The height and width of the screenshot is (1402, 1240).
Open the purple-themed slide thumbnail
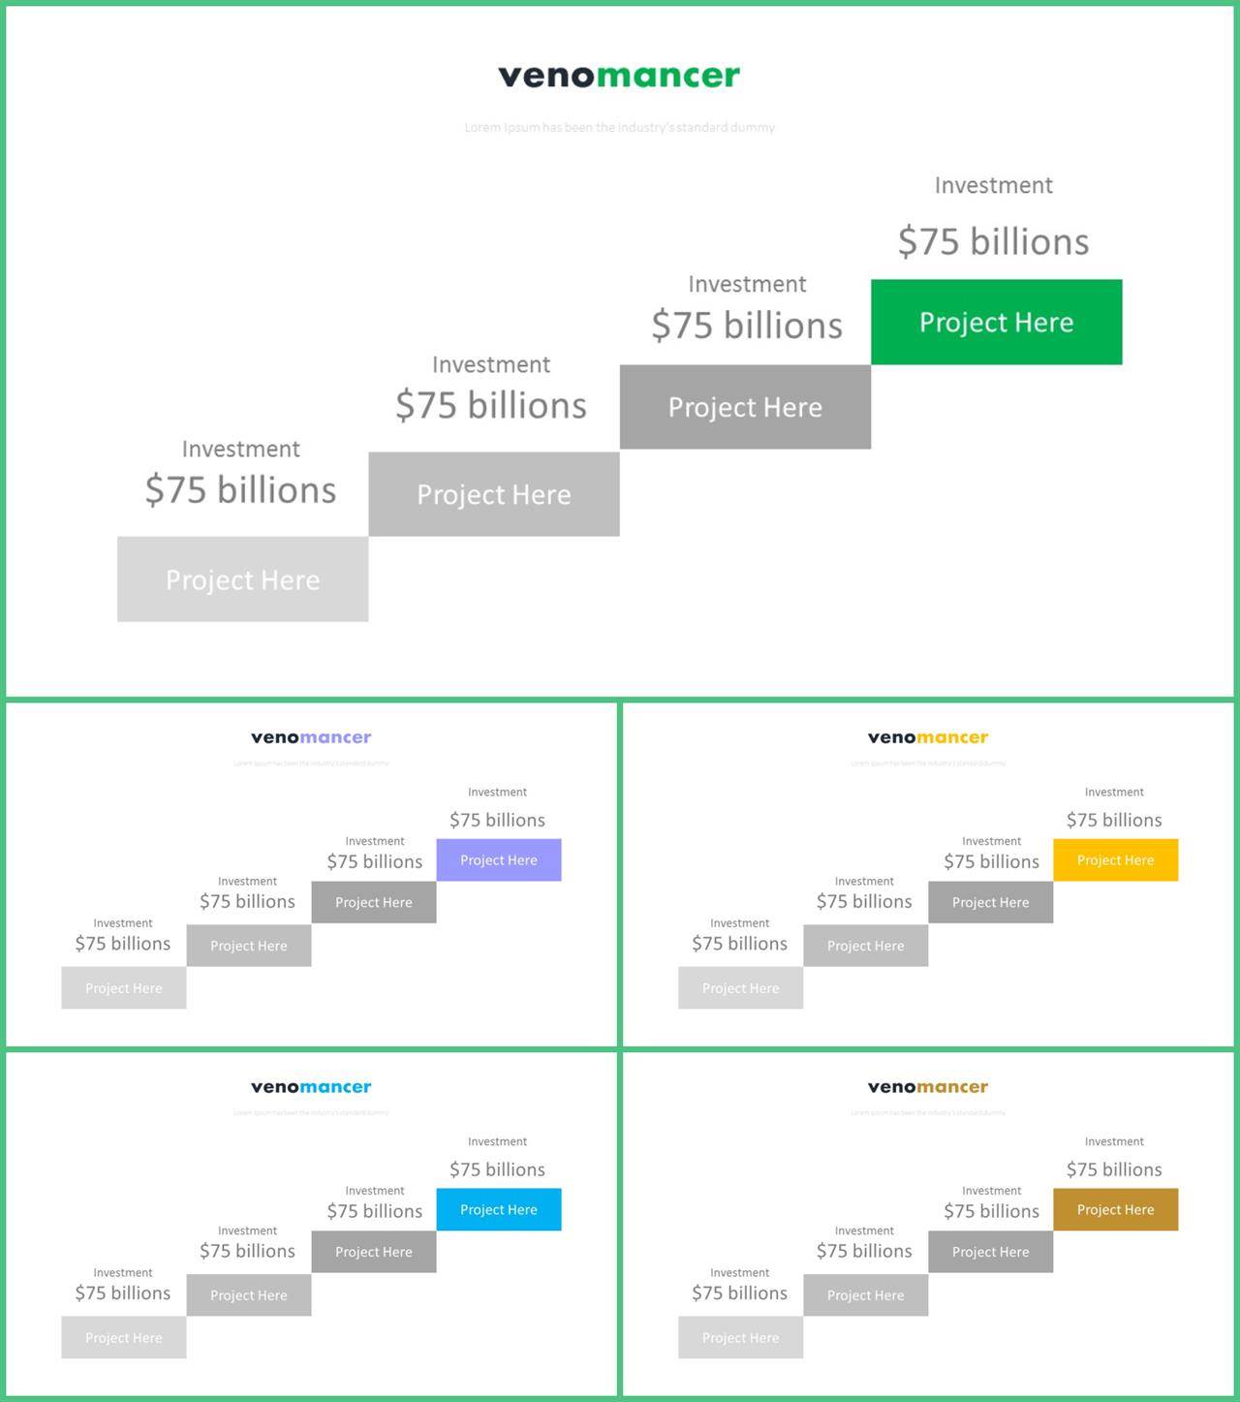pos(311,875)
